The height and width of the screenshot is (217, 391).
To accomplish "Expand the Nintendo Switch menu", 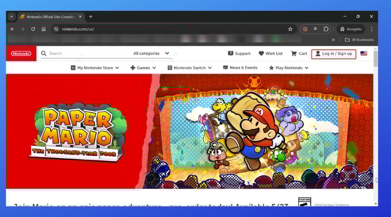I will click(x=189, y=68).
